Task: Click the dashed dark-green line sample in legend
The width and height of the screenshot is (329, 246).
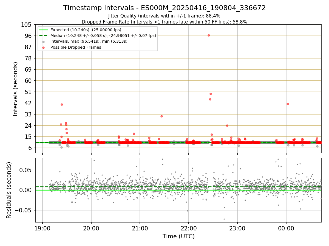Action: point(44,36)
